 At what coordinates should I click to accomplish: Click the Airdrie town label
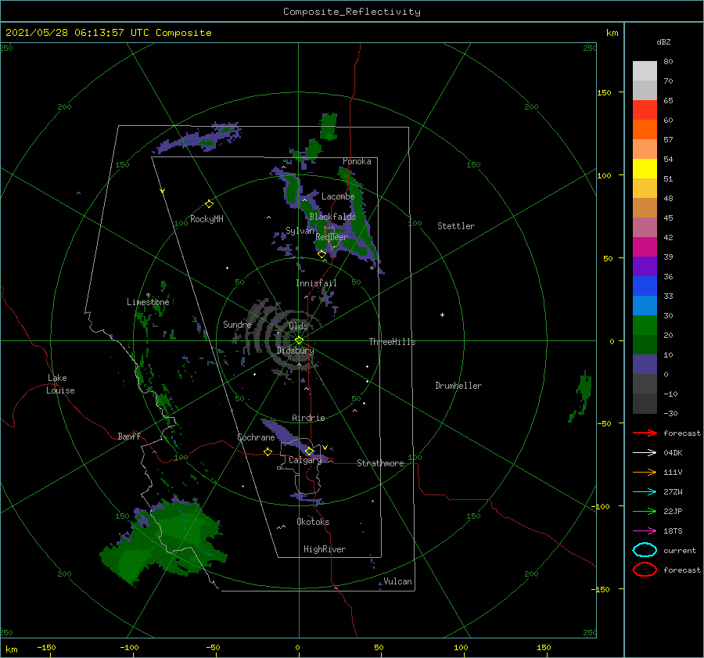pyautogui.click(x=308, y=418)
